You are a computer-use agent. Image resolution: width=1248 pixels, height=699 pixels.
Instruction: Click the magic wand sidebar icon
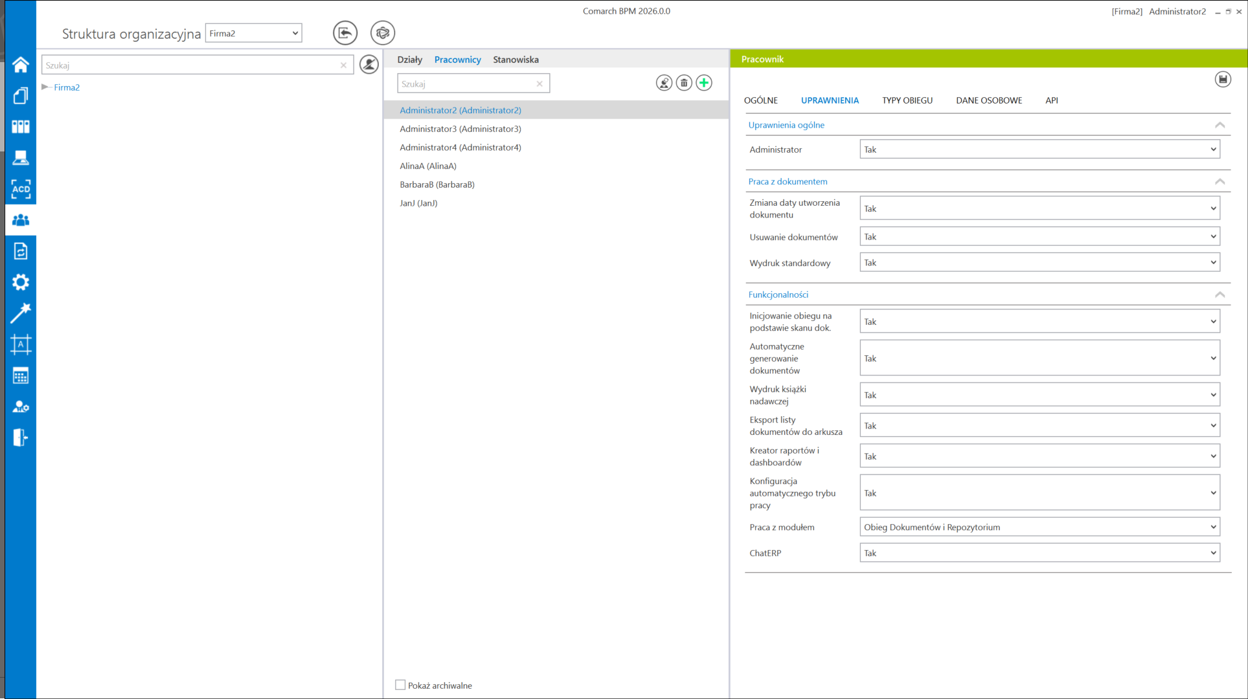point(21,313)
